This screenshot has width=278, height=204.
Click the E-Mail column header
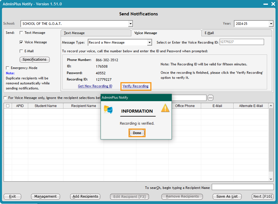(217, 106)
